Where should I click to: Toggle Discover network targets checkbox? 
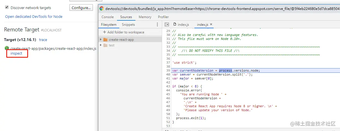tap(7, 8)
